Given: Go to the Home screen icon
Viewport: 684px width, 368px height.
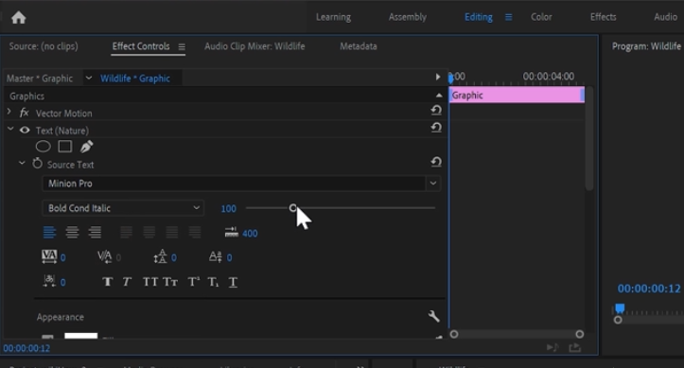Looking at the screenshot, I should (18, 17).
